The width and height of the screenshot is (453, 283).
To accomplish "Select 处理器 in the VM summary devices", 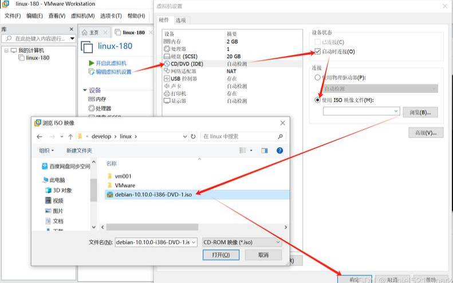I will pyautogui.click(x=100, y=108).
